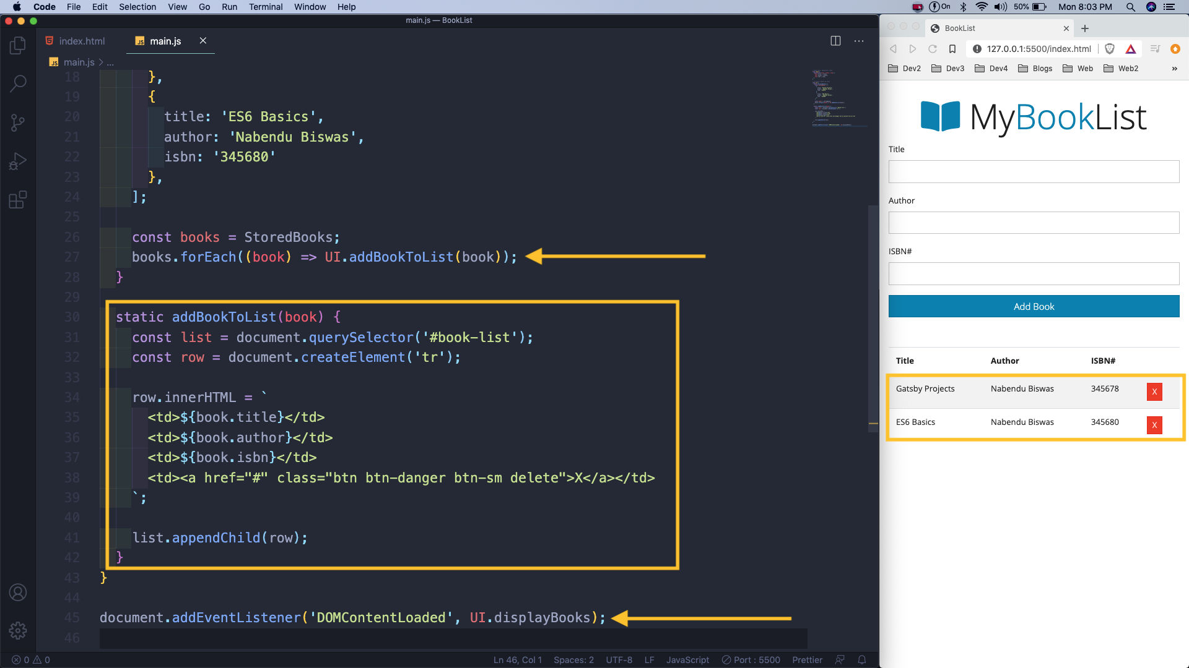Open the Extensions view
This screenshot has height=668, width=1189.
pos(18,200)
